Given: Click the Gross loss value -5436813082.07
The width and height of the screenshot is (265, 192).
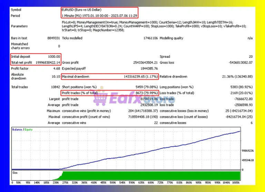Looking at the screenshot, I should [x=241, y=63].
